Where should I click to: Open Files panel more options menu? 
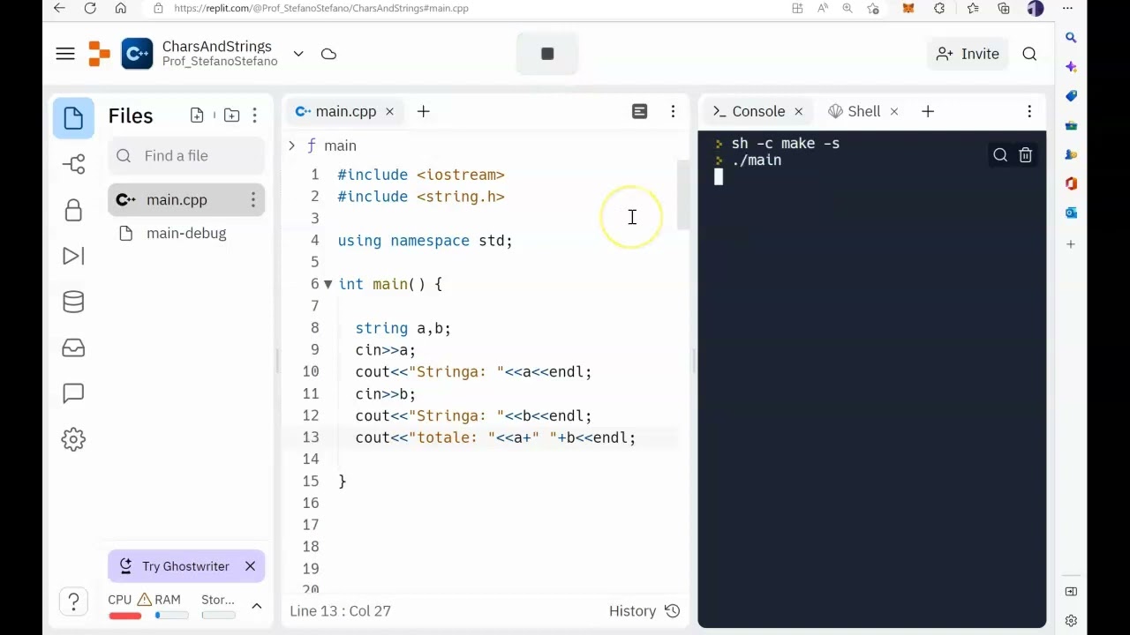pyautogui.click(x=254, y=116)
